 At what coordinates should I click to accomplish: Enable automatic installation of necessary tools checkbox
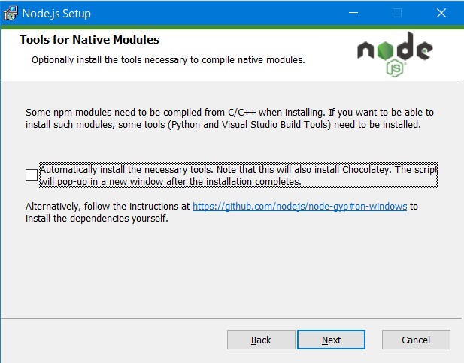pos(32,175)
